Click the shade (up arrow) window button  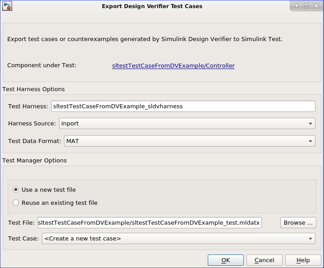point(297,6)
